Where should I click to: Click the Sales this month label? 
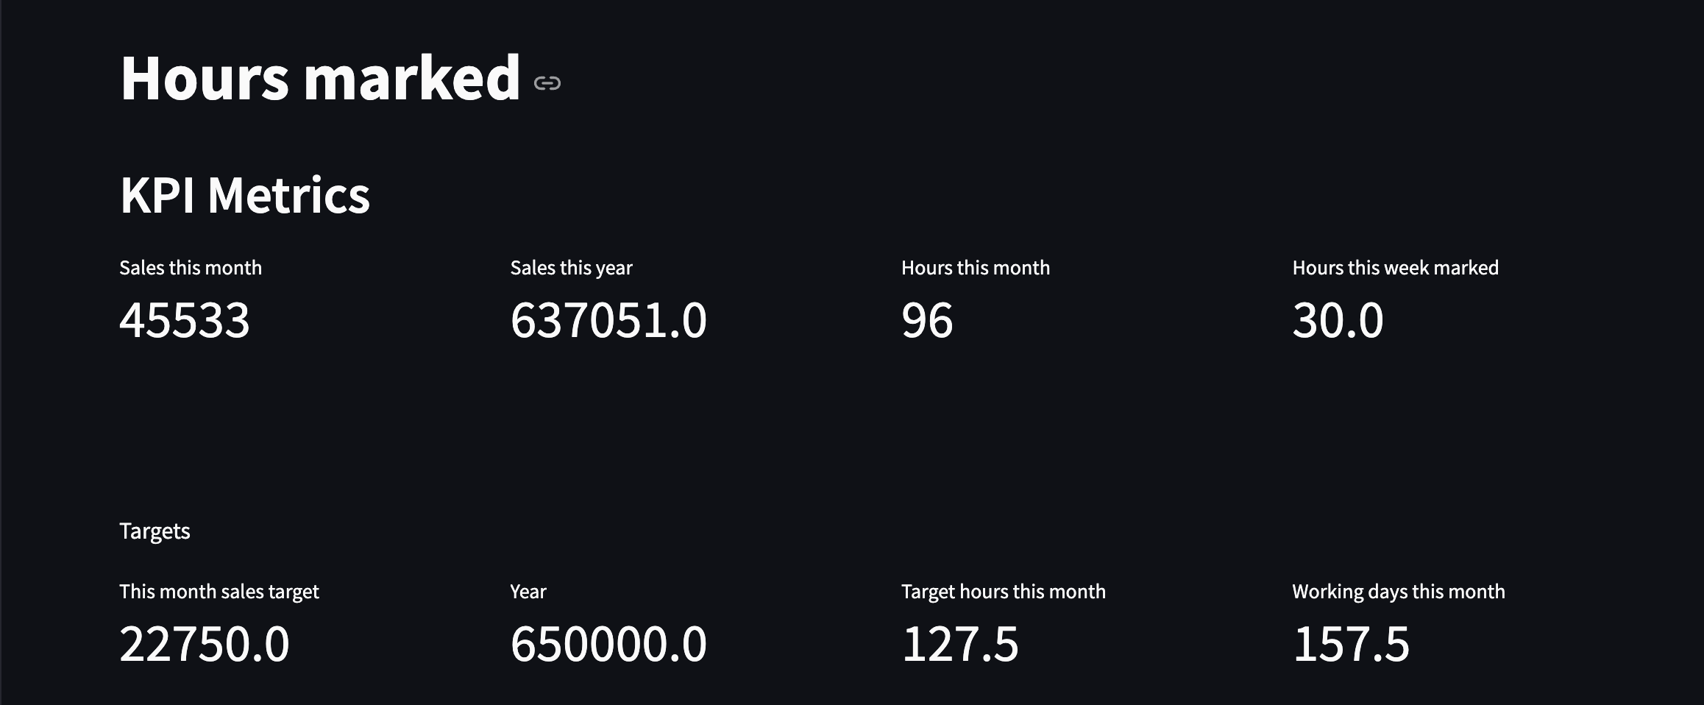(x=191, y=268)
